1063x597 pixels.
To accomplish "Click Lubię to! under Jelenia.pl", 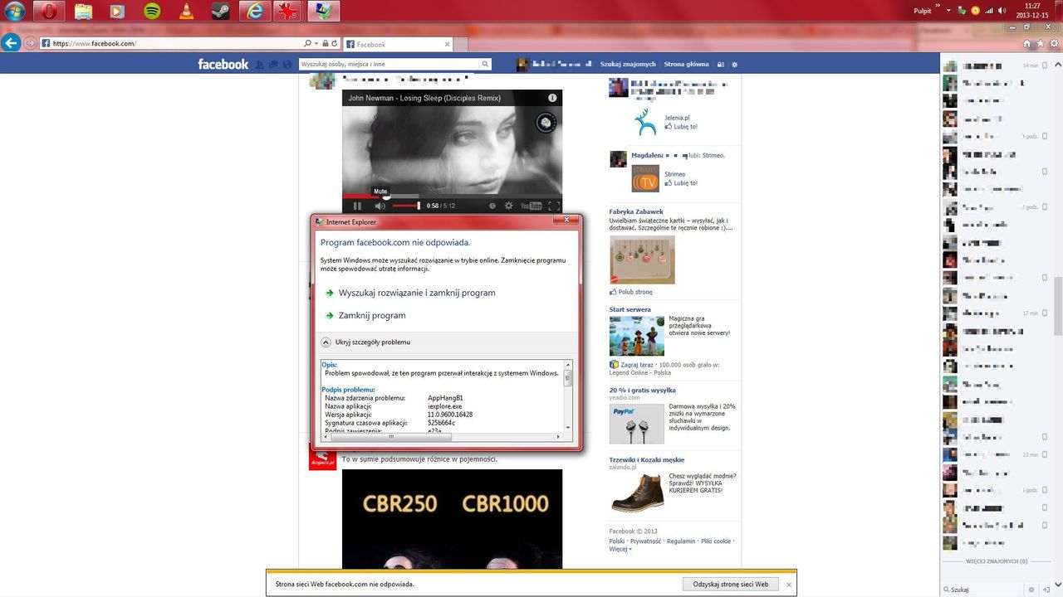I will [x=681, y=127].
